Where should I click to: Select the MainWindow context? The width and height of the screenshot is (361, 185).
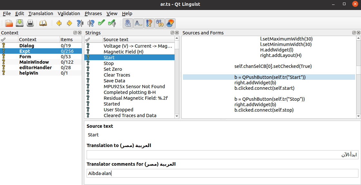tap(41, 62)
